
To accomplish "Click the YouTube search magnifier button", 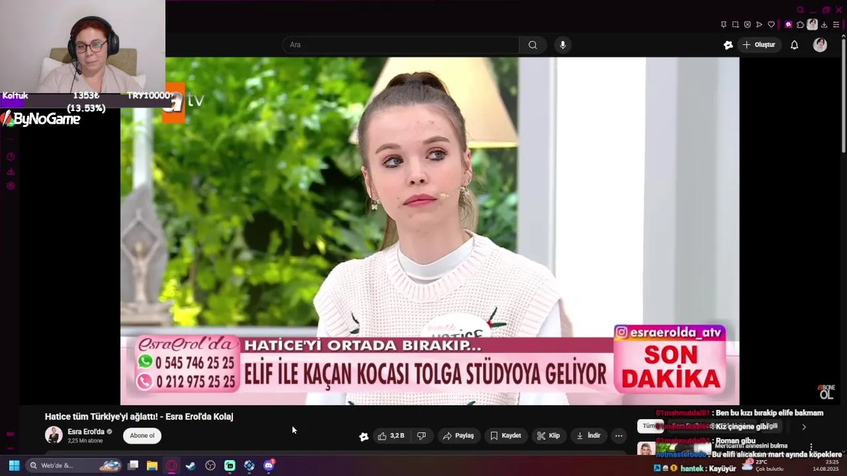I will [x=533, y=45].
